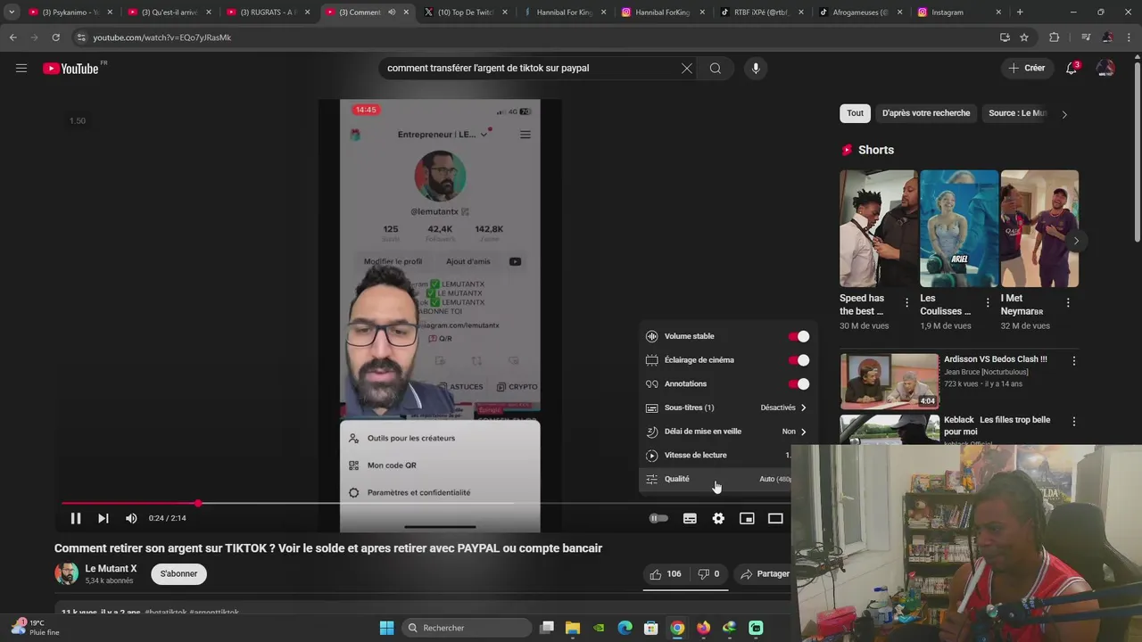
Task: Open options for Ardisson VS Bedos Clash
Action: (1074, 361)
